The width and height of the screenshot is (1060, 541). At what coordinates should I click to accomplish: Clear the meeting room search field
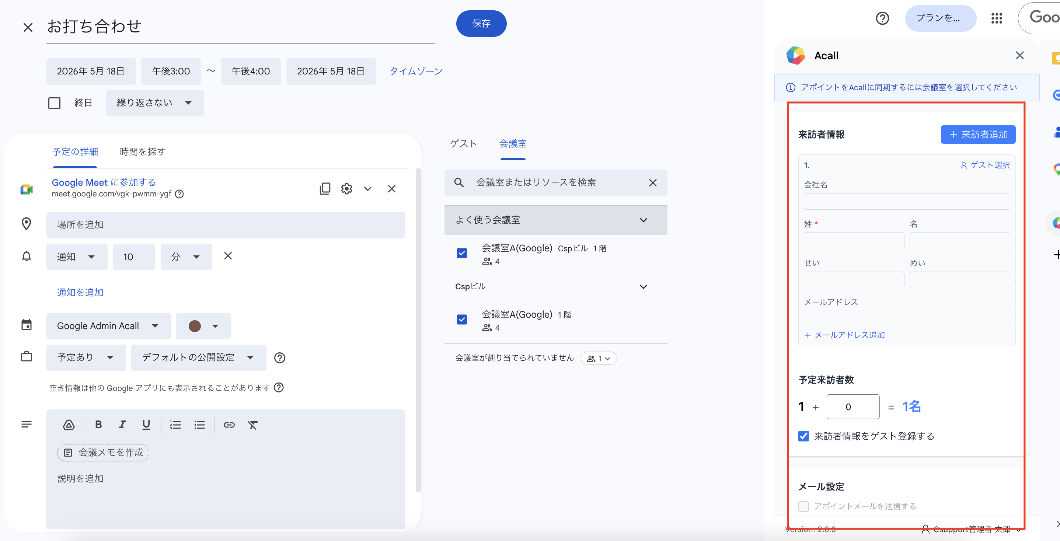click(653, 183)
